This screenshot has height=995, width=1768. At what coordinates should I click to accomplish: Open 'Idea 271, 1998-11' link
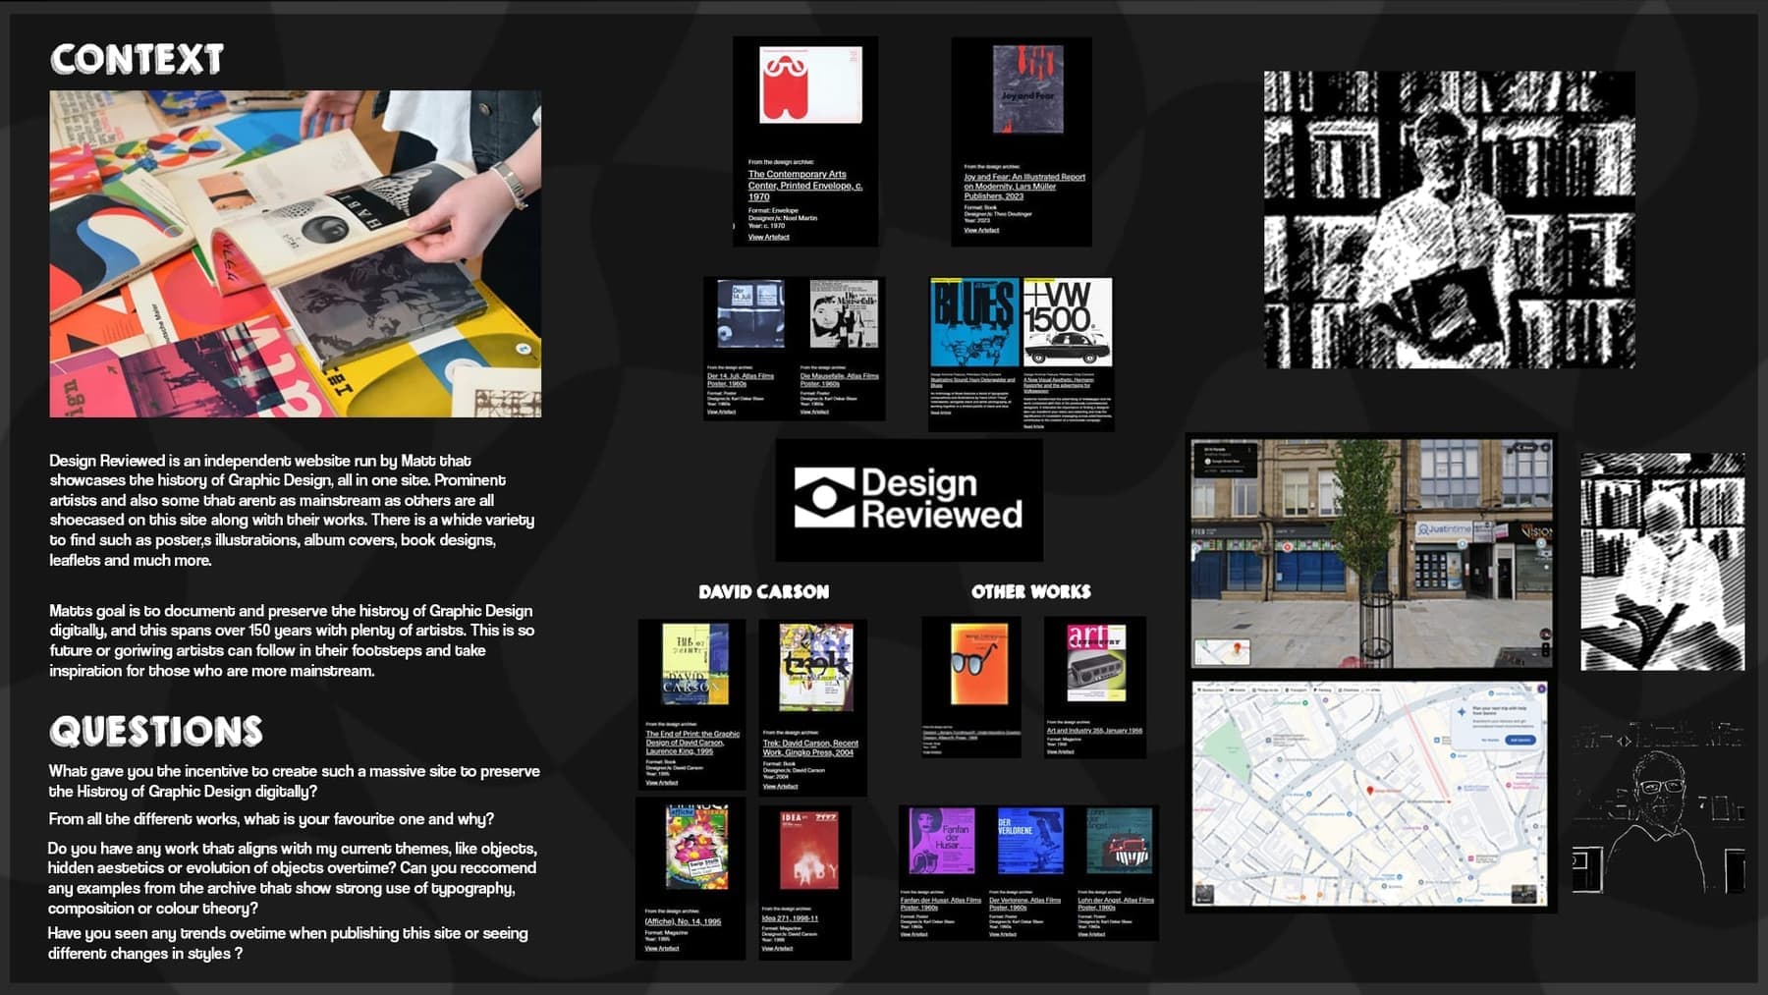(789, 918)
